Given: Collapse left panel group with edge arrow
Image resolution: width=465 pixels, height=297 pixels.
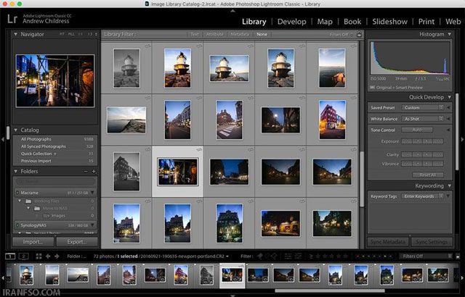Looking at the screenshot, I should click(x=3, y=139).
